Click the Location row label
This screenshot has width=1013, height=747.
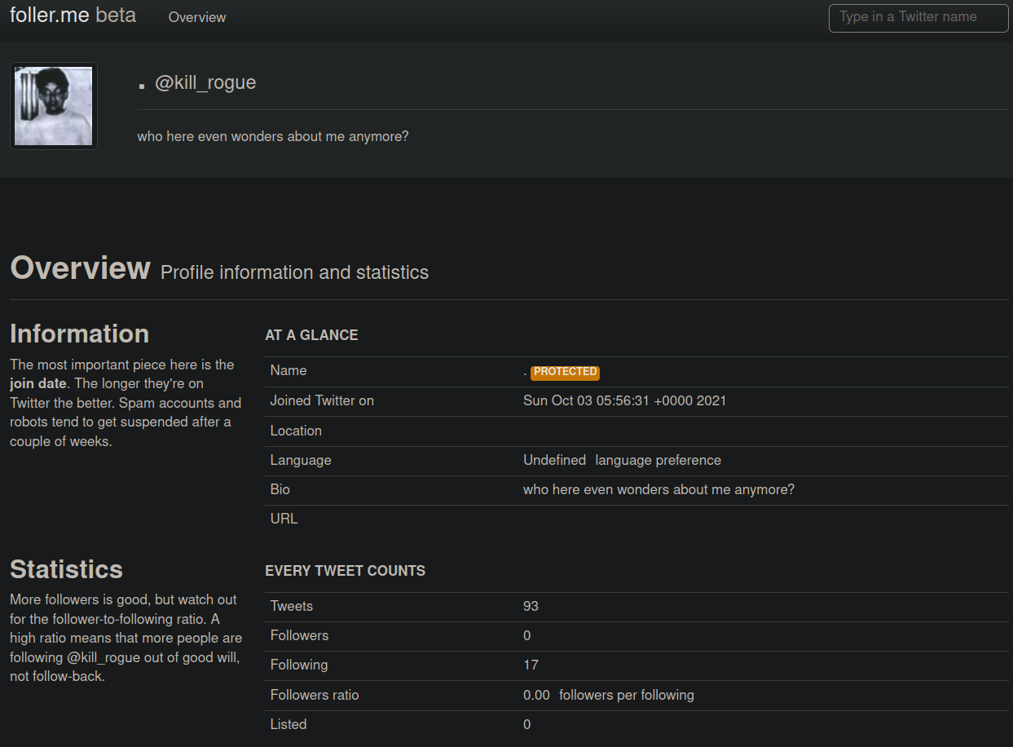coord(296,431)
